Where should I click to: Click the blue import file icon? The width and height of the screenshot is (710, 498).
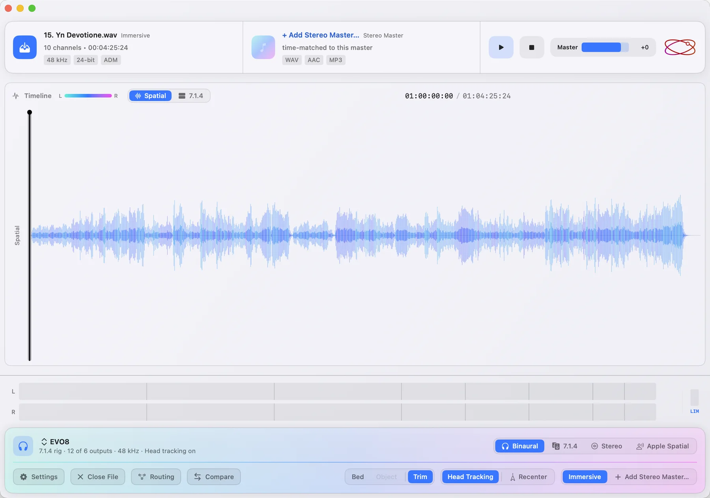tap(25, 47)
